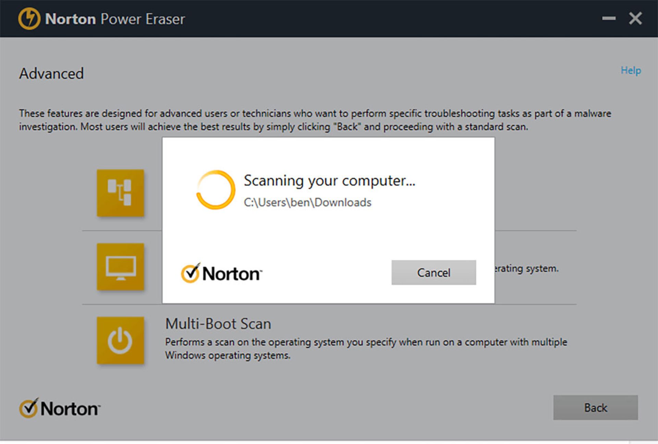Screen dimensions: 658x444
Task: Click the Multi-Boot Scan heading
Action: point(218,324)
